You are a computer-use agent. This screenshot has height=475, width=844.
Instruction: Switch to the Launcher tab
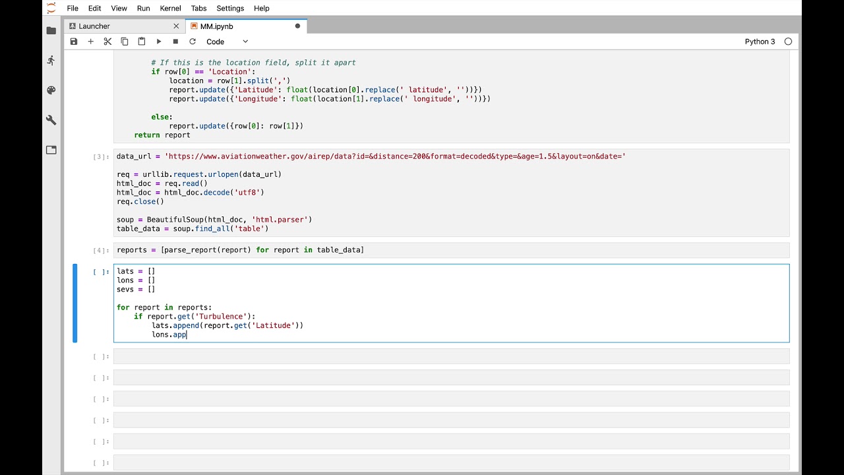click(94, 26)
